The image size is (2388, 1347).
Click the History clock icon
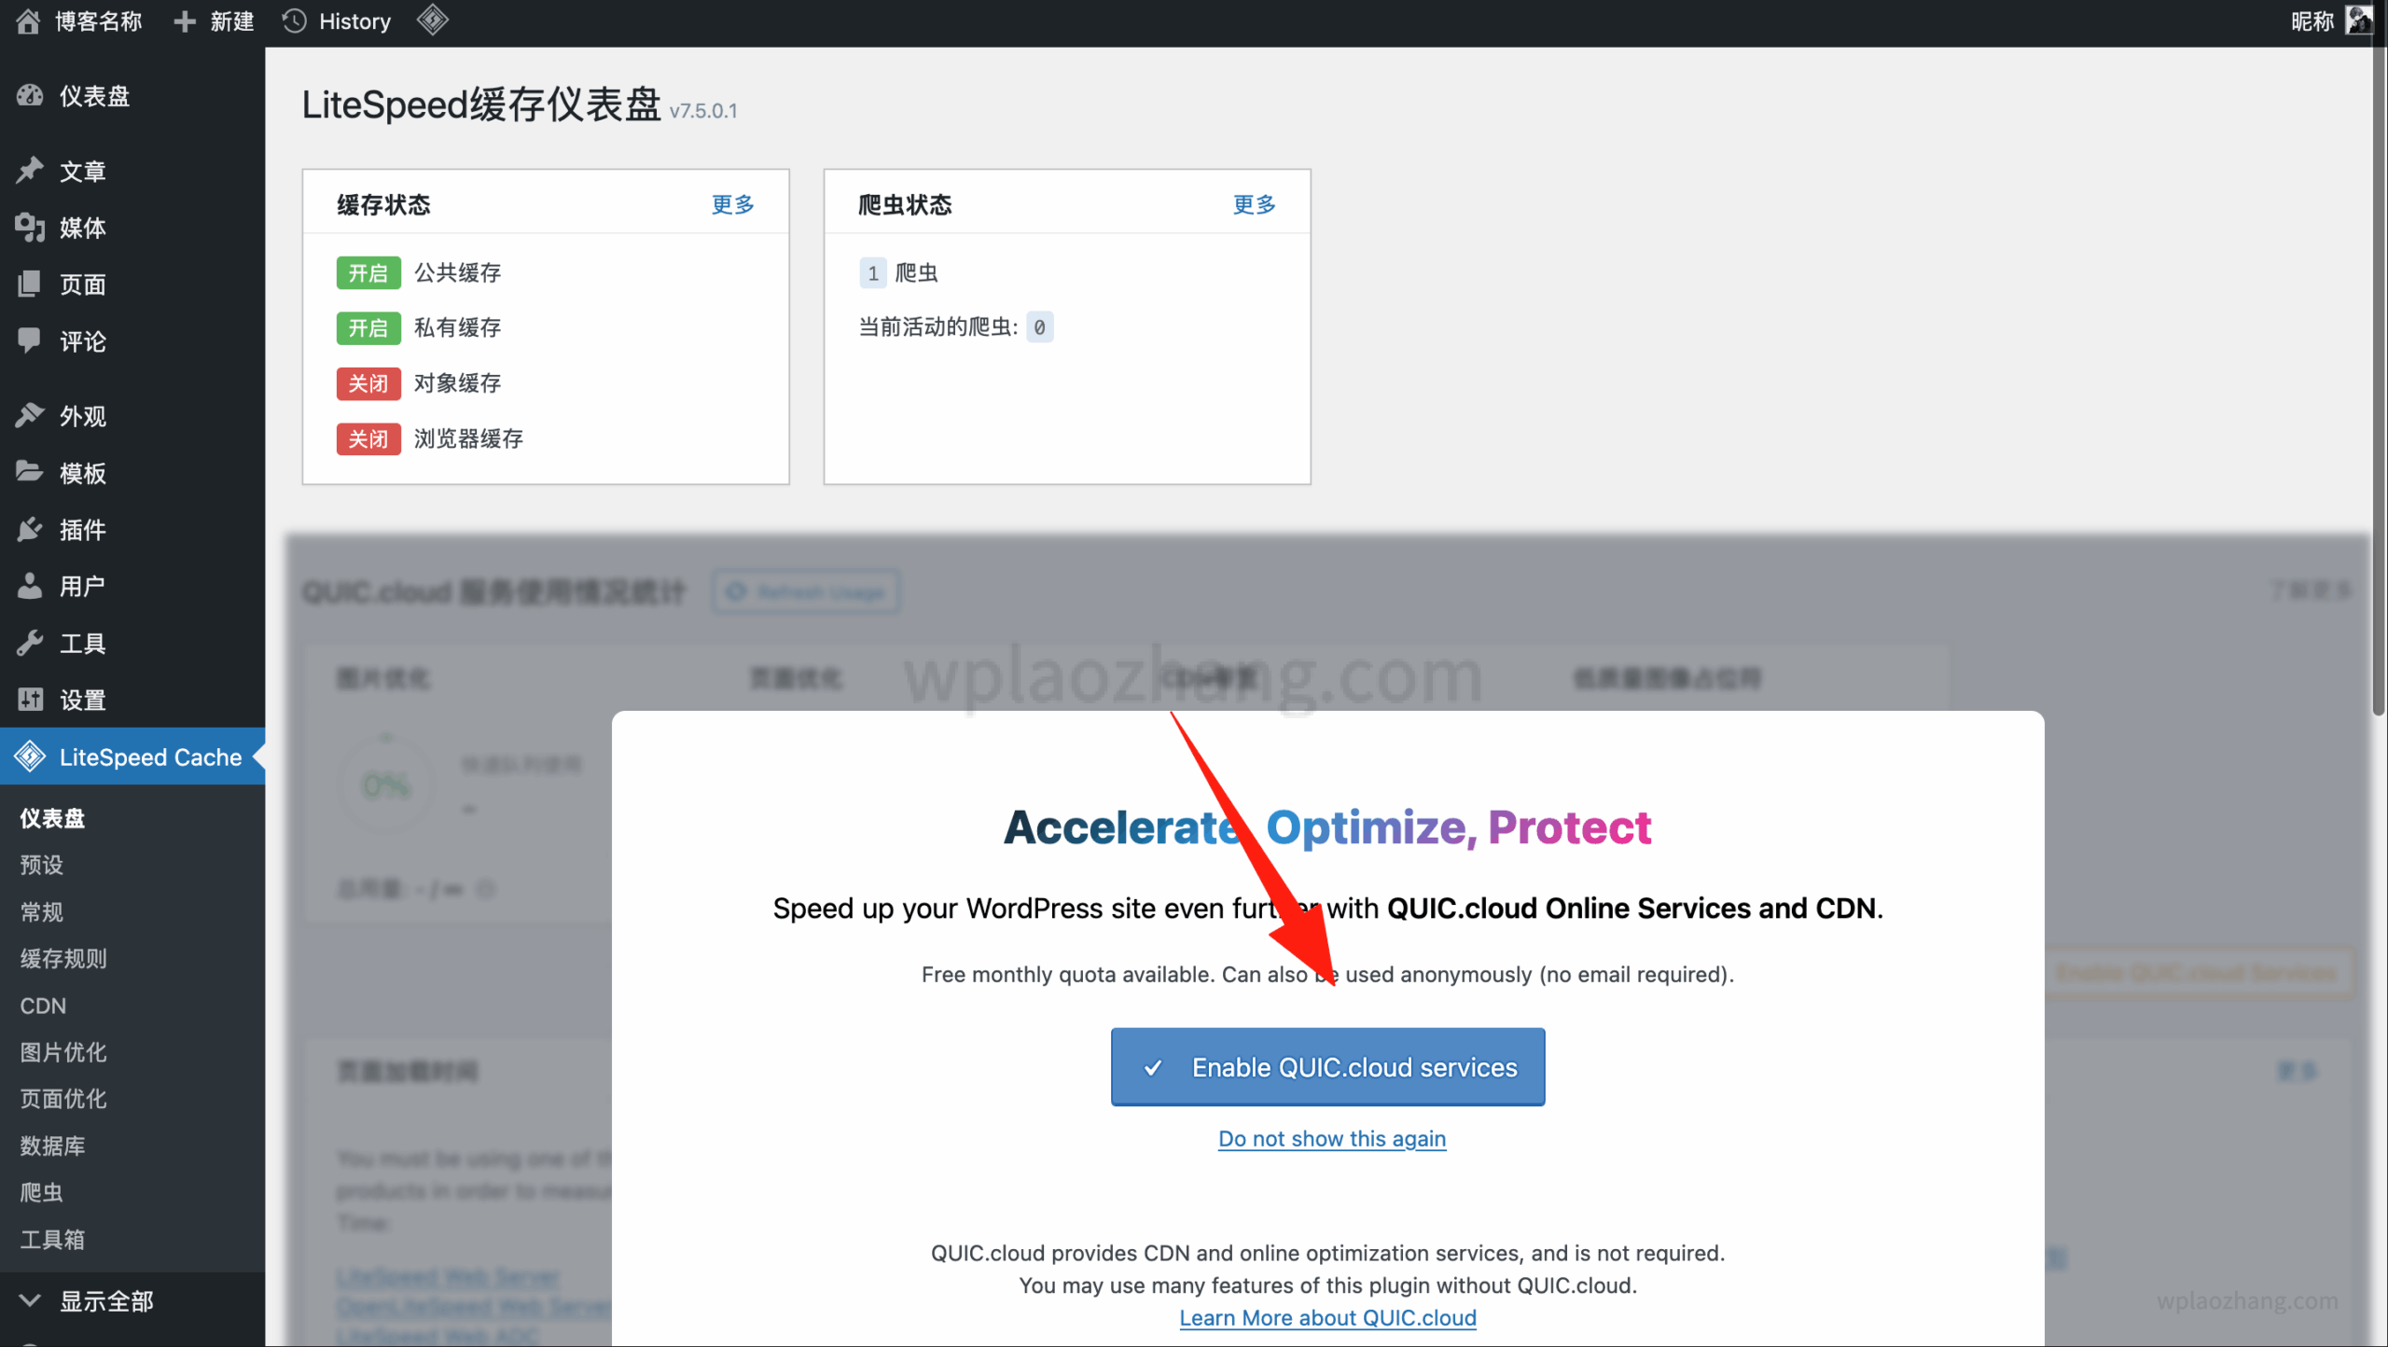295,21
